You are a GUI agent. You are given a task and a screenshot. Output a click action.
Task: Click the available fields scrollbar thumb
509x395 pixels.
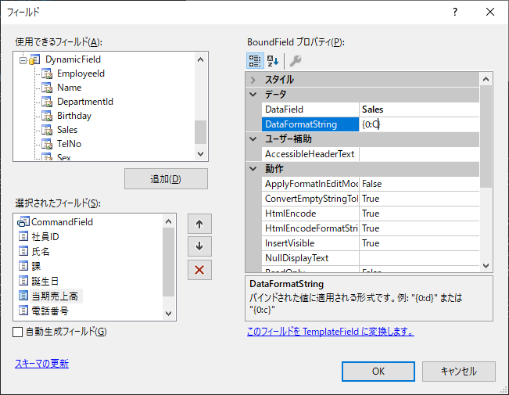point(201,132)
